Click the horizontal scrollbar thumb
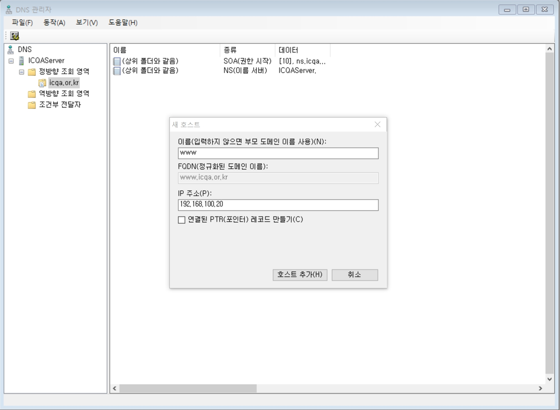The image size is (560, 410). pyautogui.click(x=188, y=388)
